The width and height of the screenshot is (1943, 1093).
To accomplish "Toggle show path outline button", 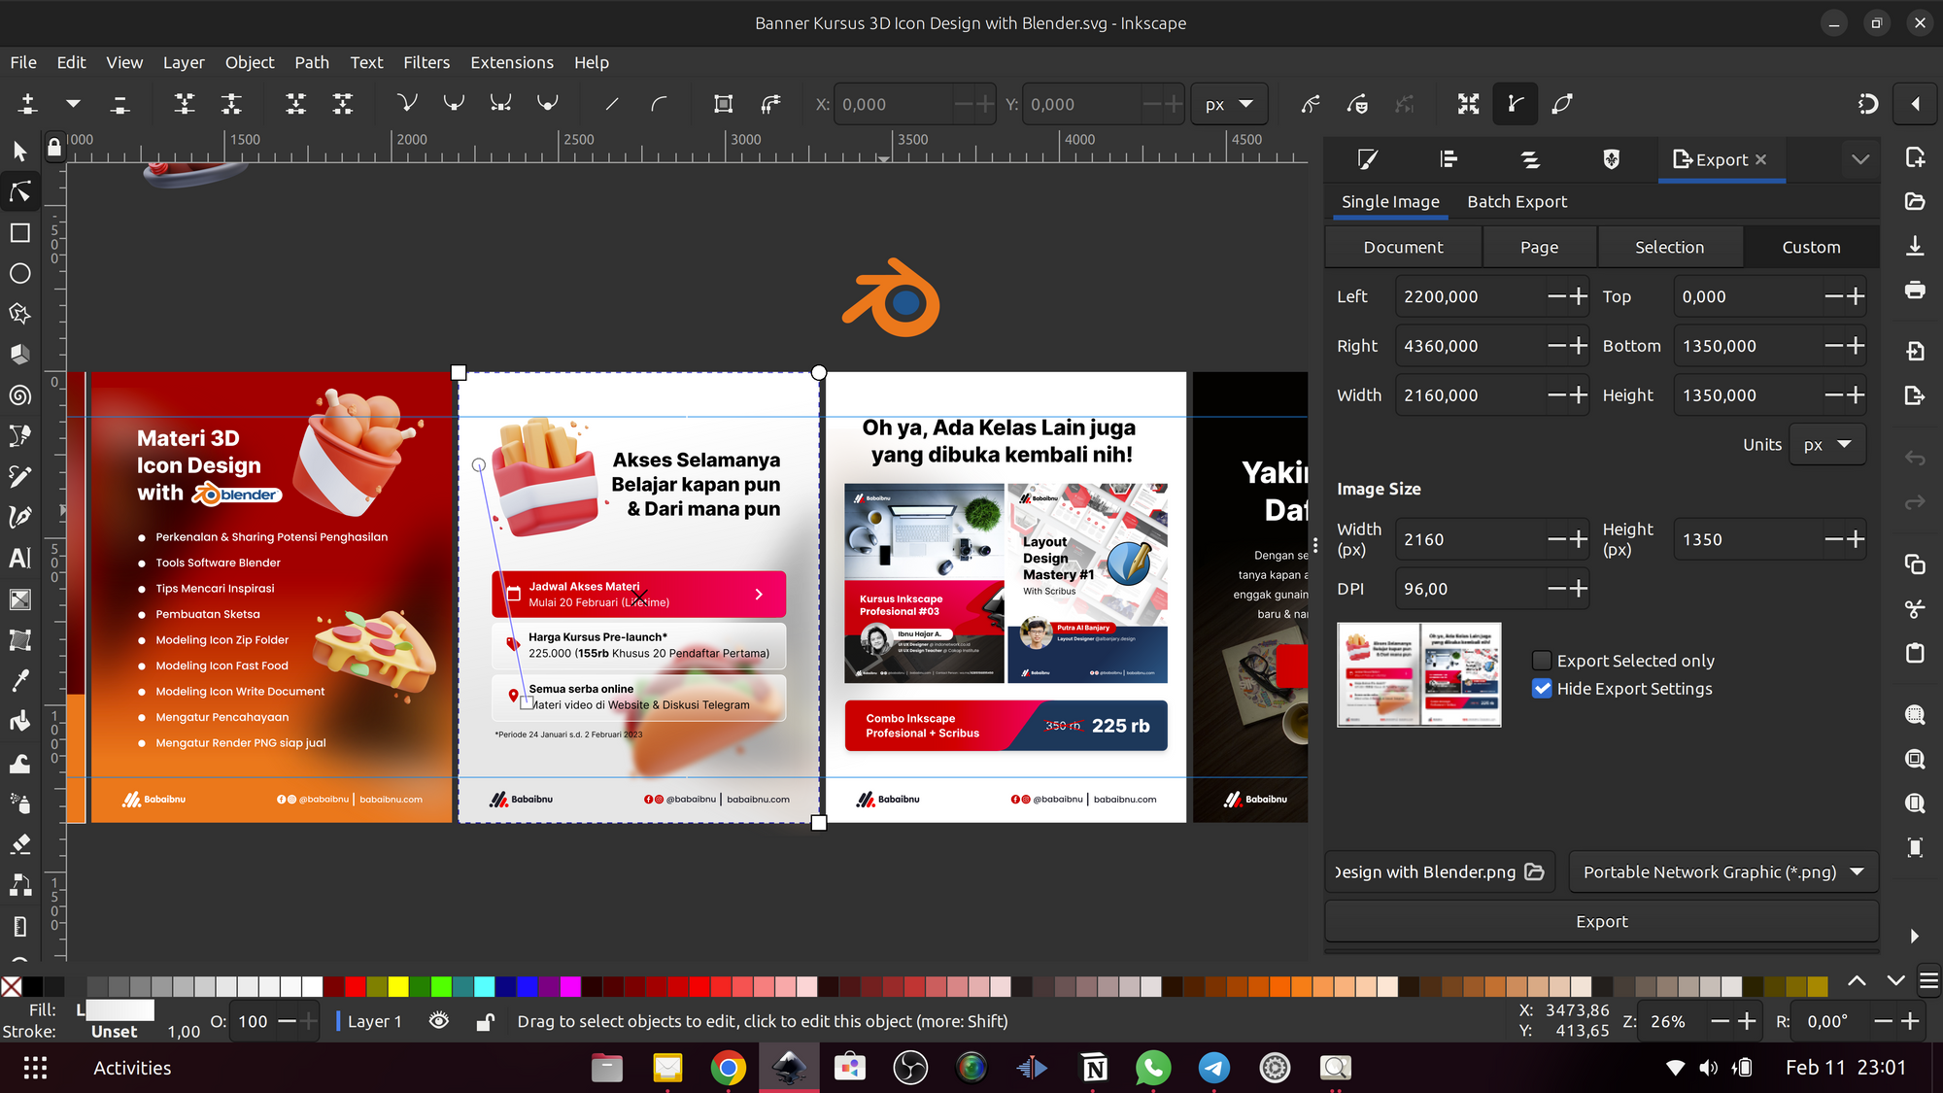I will 1562,104.
